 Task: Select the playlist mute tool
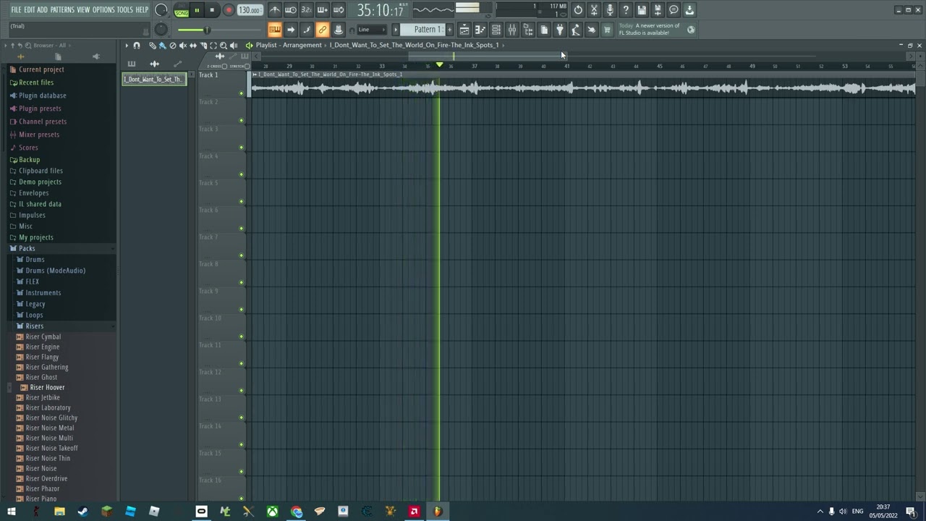tap(182, 45)
